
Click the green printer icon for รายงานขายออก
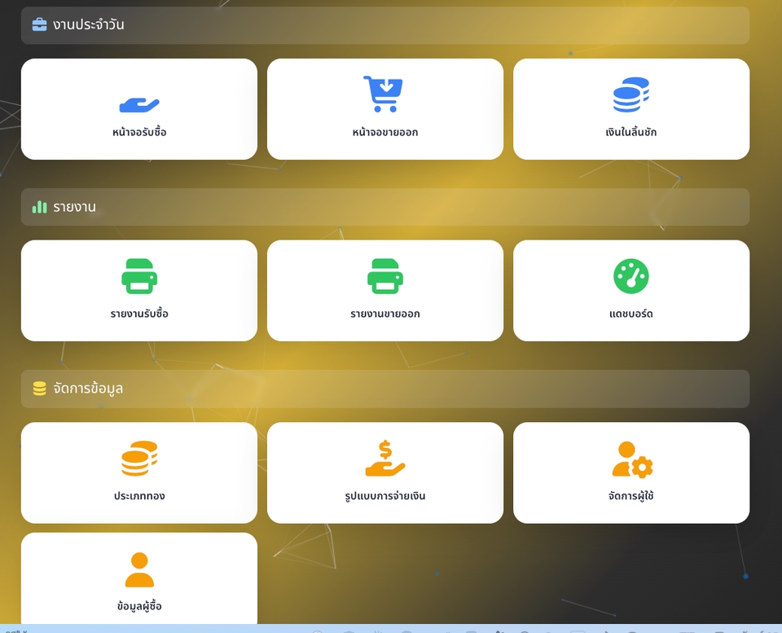click(385, 276)
